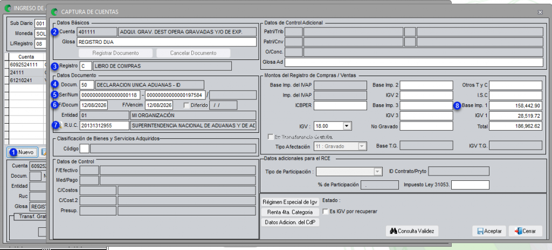Click the Registro code field C

click(x=86, y=66)
